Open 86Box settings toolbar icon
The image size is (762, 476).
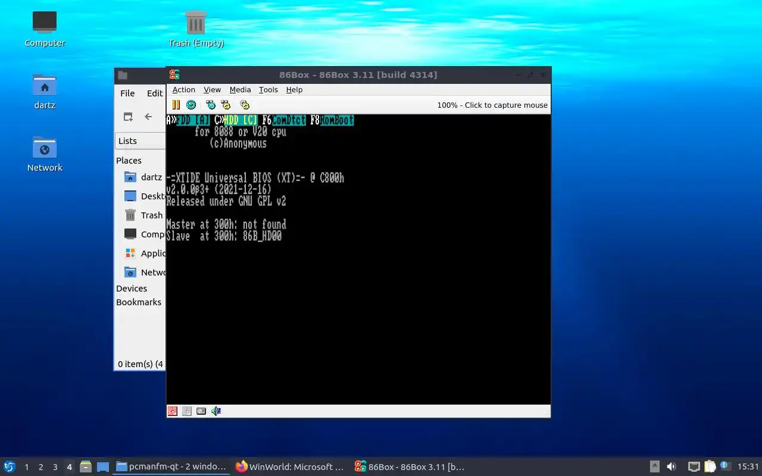(x=245, y=105)
